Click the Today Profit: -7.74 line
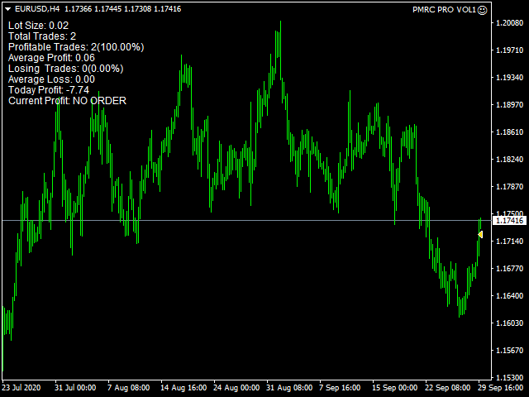529x397 pixels. [49, 90]
